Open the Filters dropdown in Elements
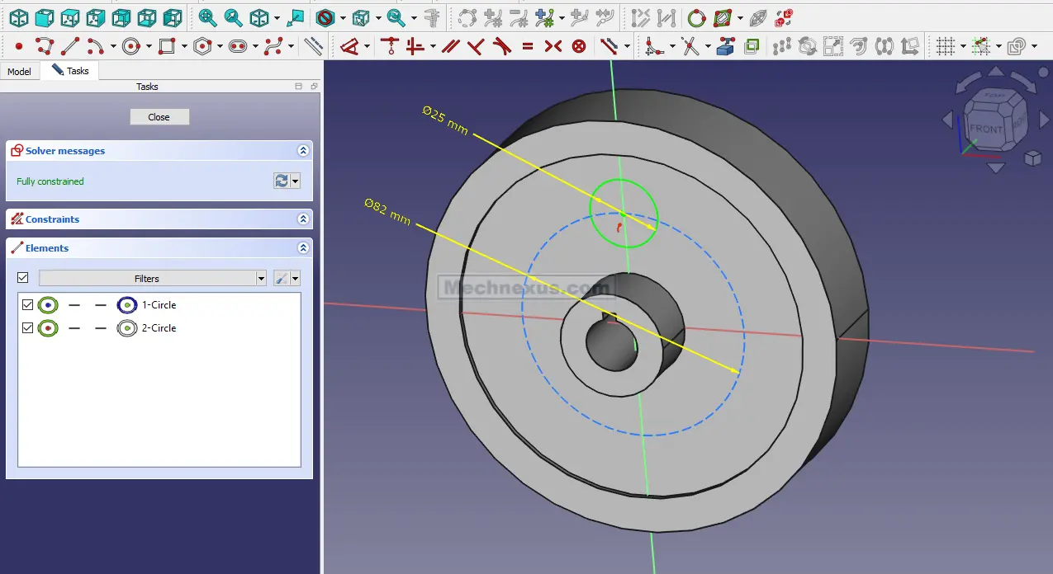 point(153,279)
